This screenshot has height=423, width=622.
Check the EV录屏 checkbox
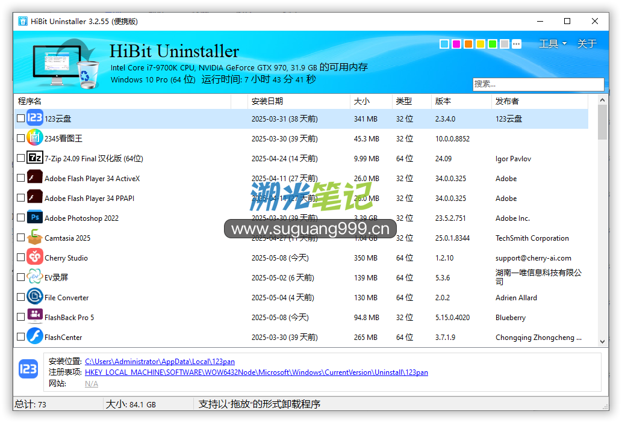point(20,277)
